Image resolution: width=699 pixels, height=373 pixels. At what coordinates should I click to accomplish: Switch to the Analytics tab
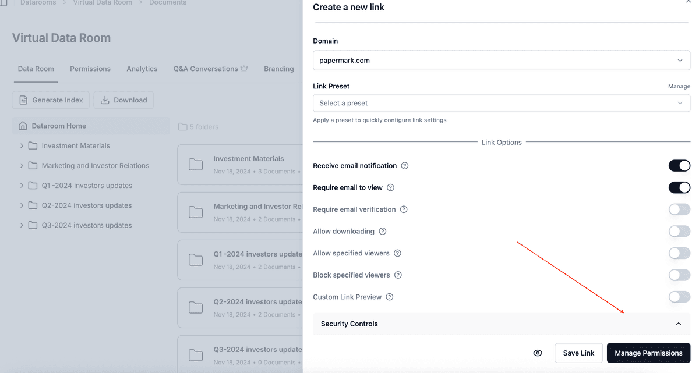click(142, 69)
